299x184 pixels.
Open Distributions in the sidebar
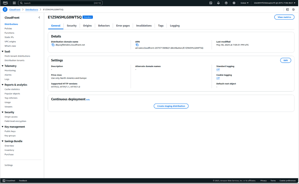(11, 24)
